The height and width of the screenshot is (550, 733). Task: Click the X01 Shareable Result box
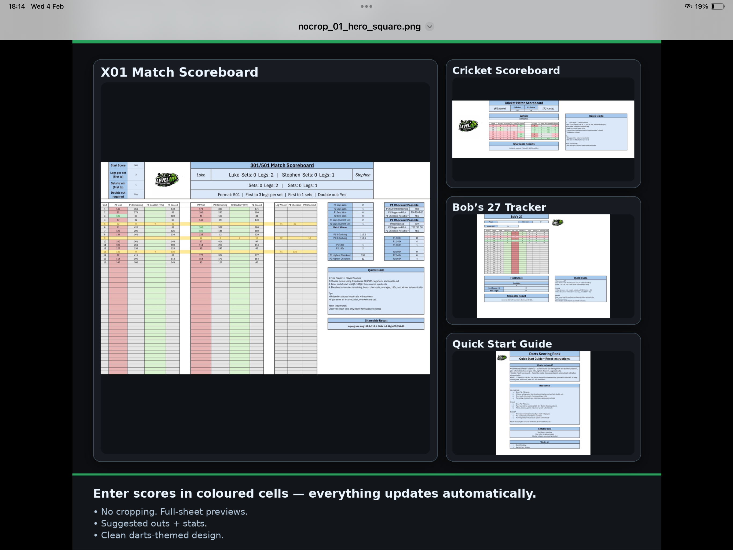[x=376, y=324]
